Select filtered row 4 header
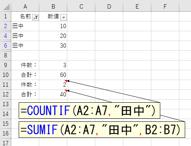Viewport: 191px width, 146px height. 5,36
